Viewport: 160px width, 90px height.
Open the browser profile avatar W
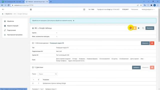tap(154, 5)
